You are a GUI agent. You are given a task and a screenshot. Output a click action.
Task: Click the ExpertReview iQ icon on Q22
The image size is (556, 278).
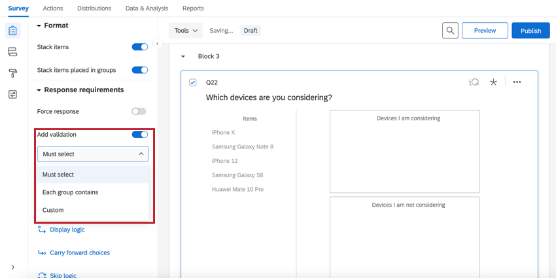(474, 82)
